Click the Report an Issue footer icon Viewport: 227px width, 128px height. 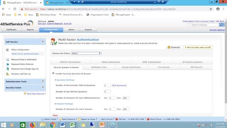click(79, 119)
